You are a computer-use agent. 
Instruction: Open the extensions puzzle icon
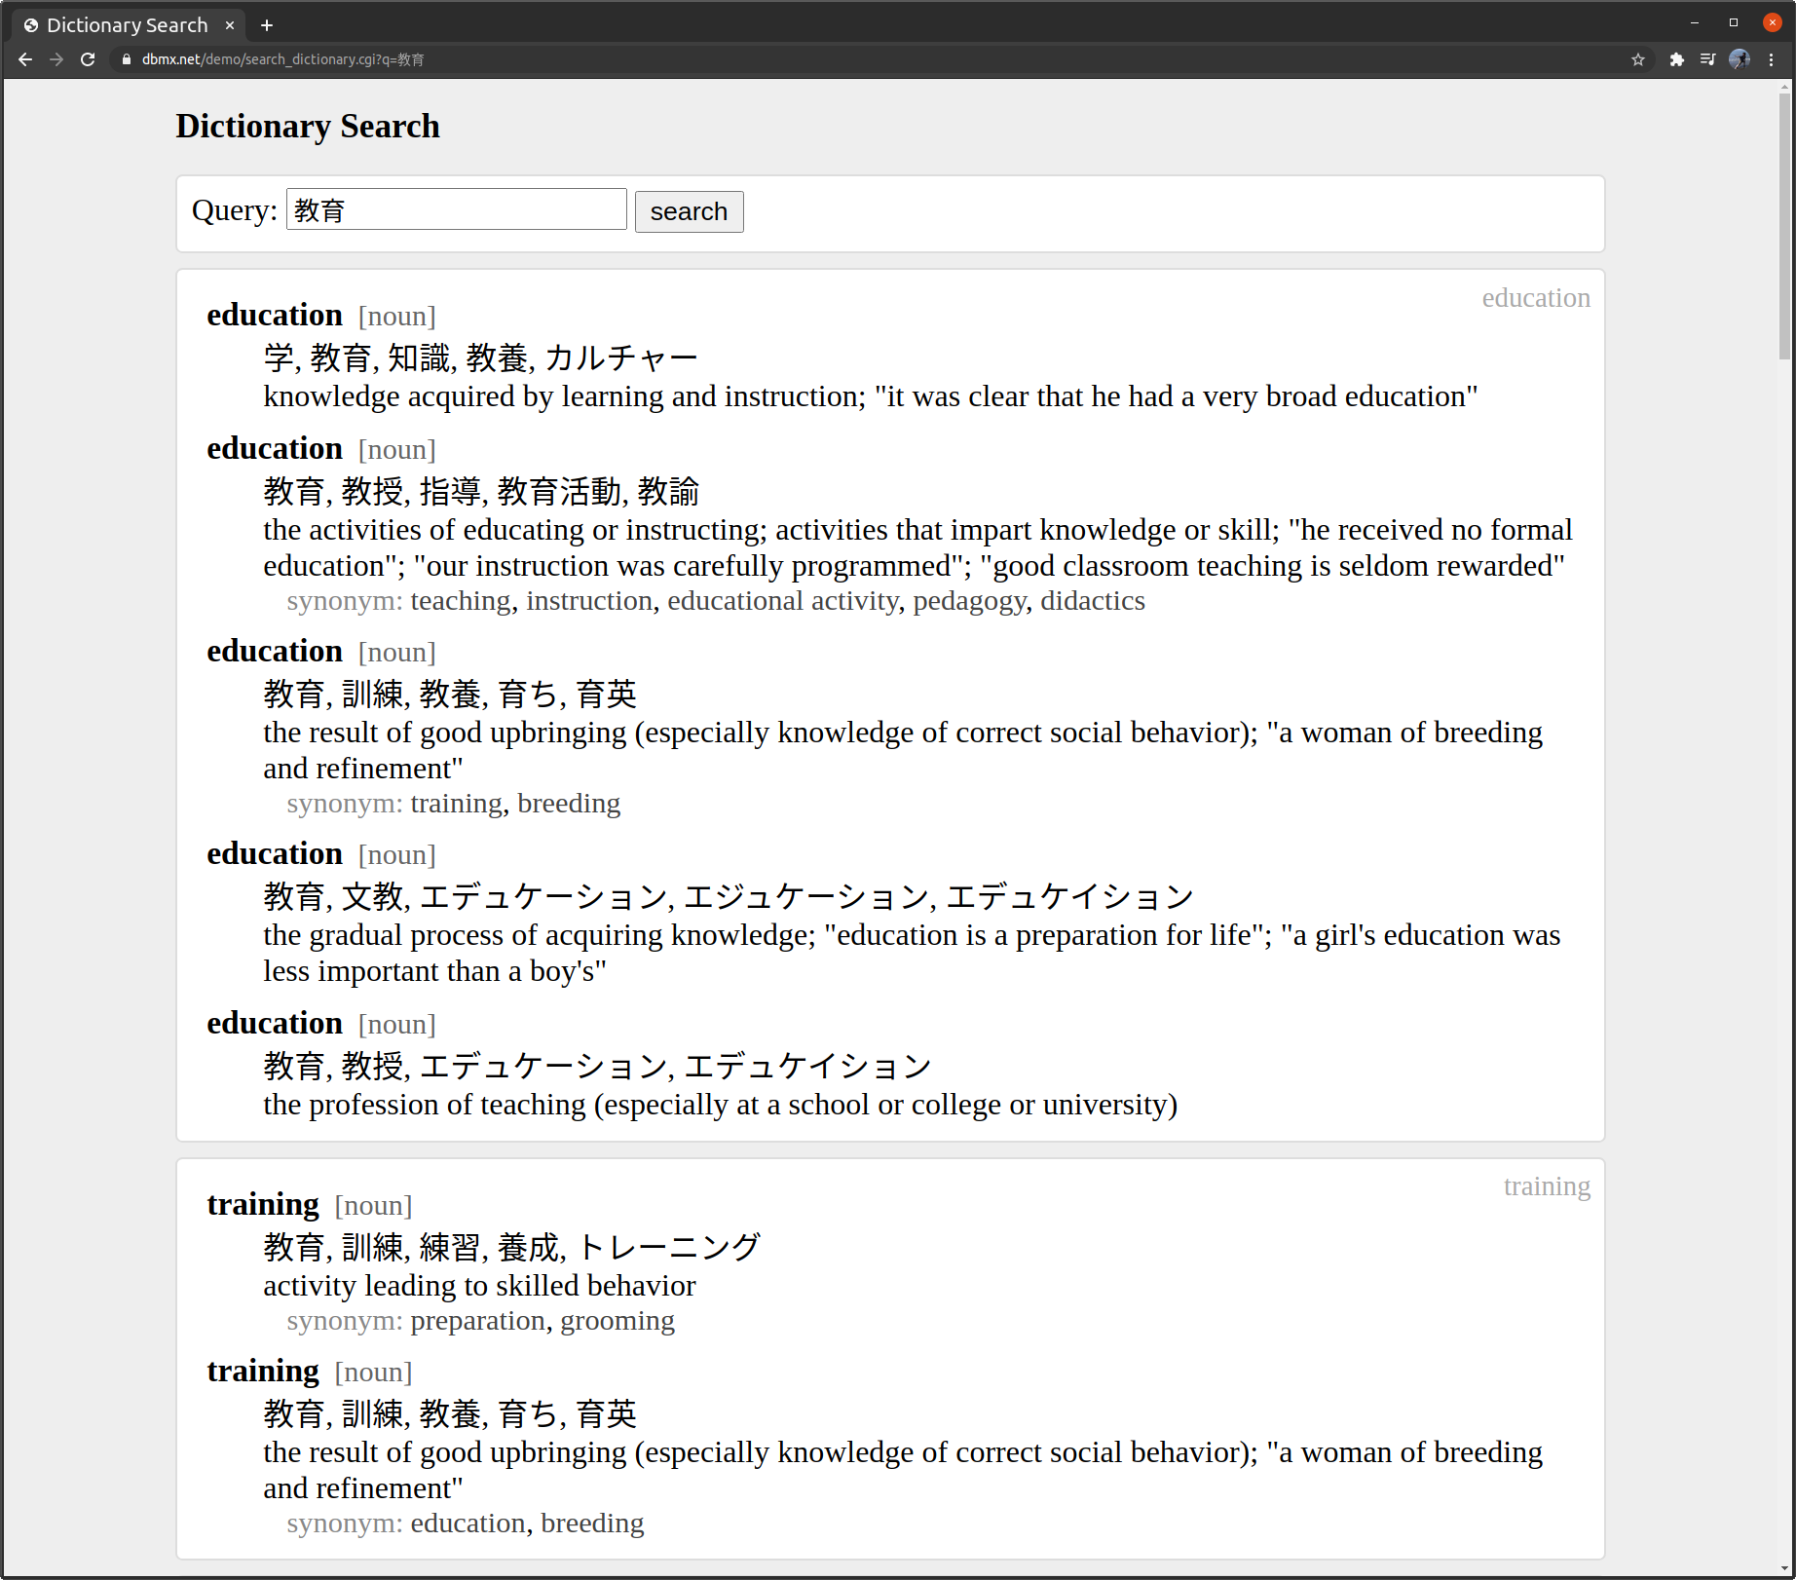(x=1676, y=59)
